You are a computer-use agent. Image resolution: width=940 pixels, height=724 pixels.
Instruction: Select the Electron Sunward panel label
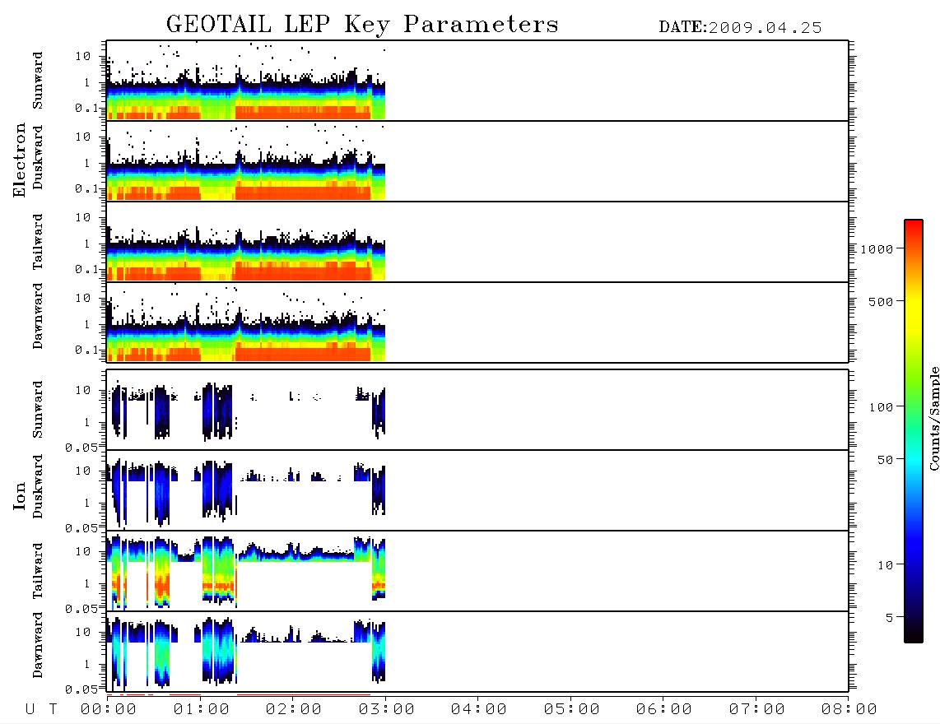click(37, 81)
